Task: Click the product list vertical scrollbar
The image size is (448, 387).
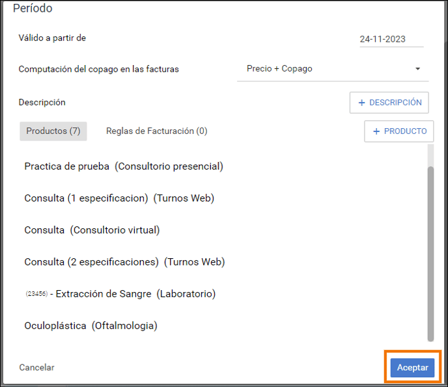Action: pyautogui.click(x=430, y=254)
